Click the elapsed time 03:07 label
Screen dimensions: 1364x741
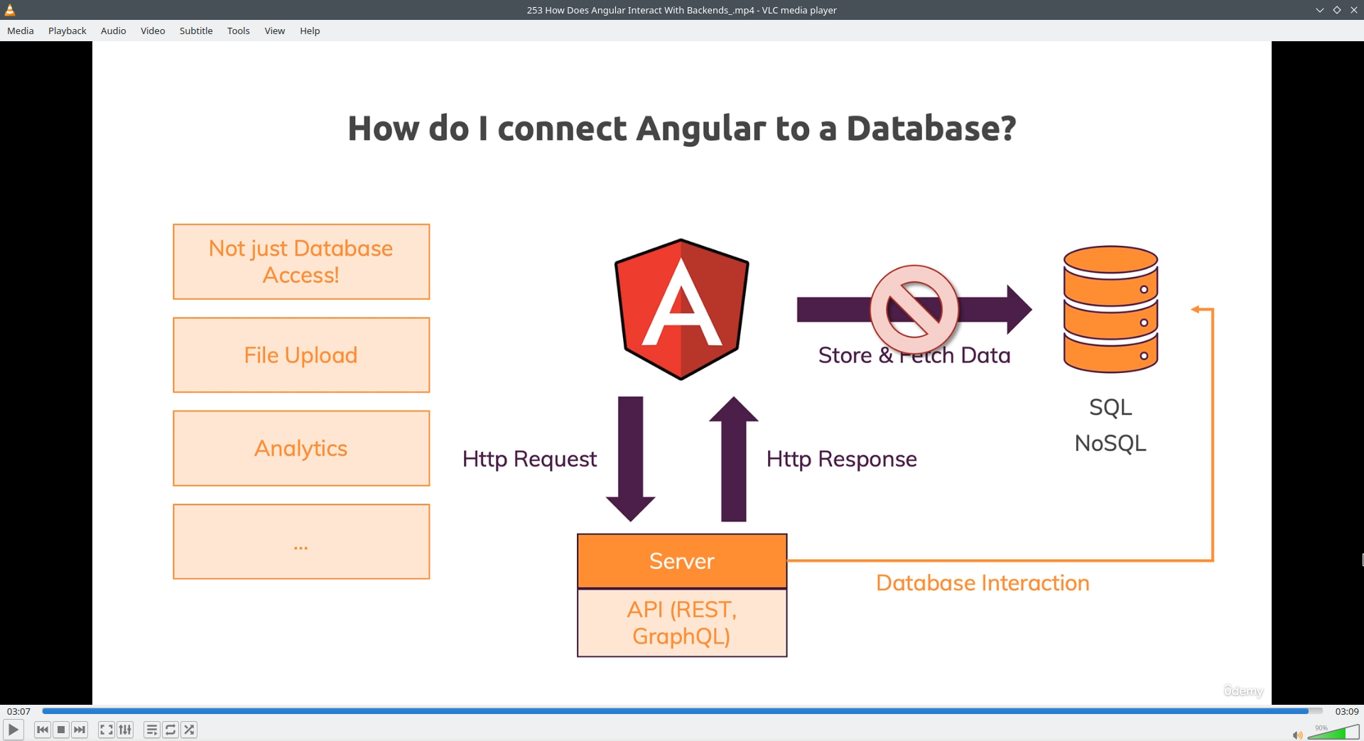(x=18, y=711)
